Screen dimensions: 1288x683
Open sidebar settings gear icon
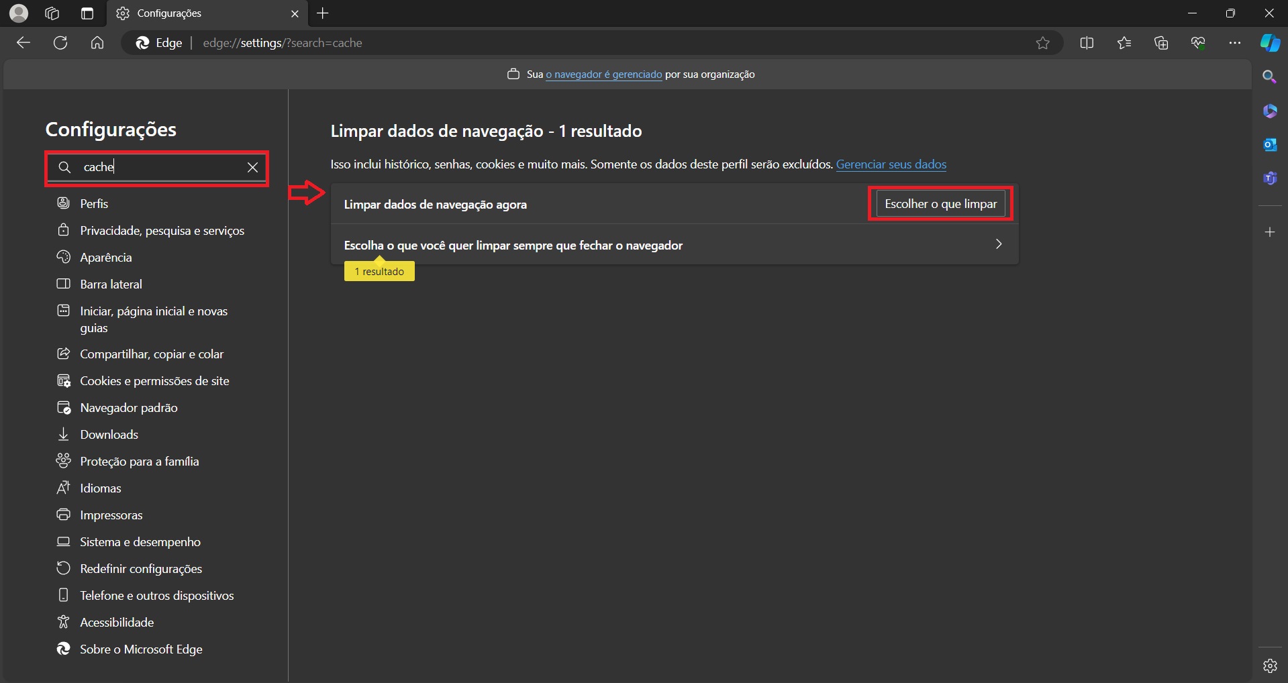coord(1269,666)
